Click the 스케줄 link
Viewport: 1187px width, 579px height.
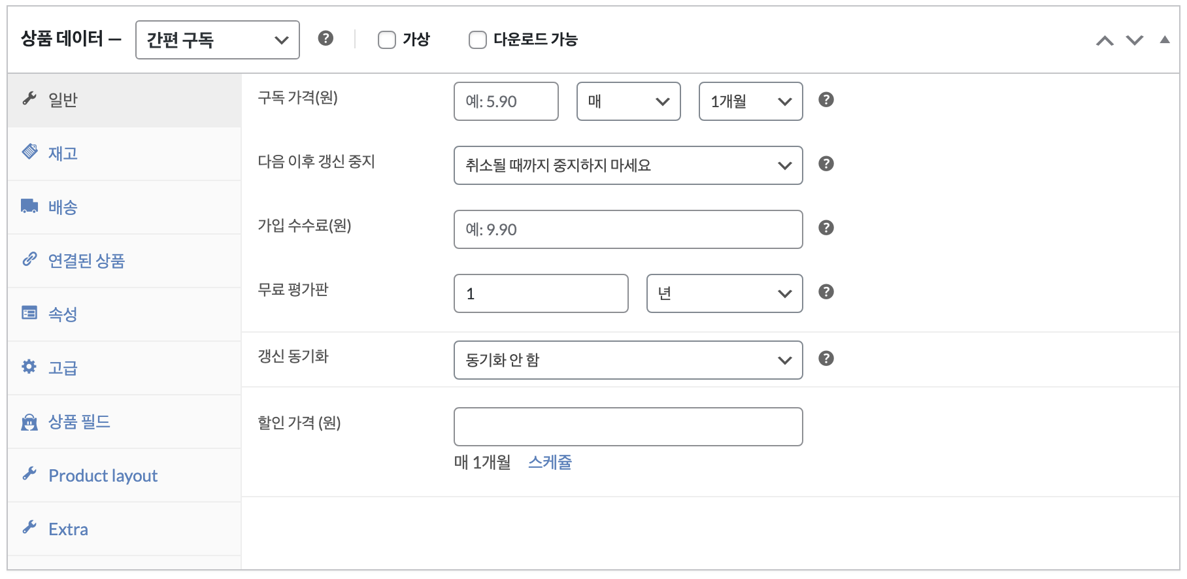550,462
